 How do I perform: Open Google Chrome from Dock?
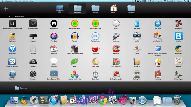(103, 100)
